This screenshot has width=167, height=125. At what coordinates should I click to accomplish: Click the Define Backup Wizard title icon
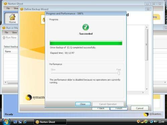22,9
